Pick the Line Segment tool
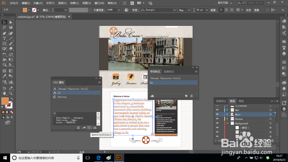Screen dimensions: 288x162 11,39
